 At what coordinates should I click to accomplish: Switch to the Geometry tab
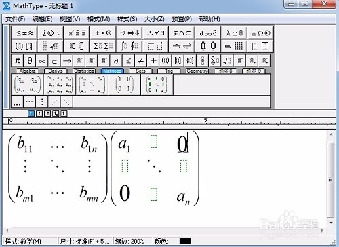pos(197,71)
